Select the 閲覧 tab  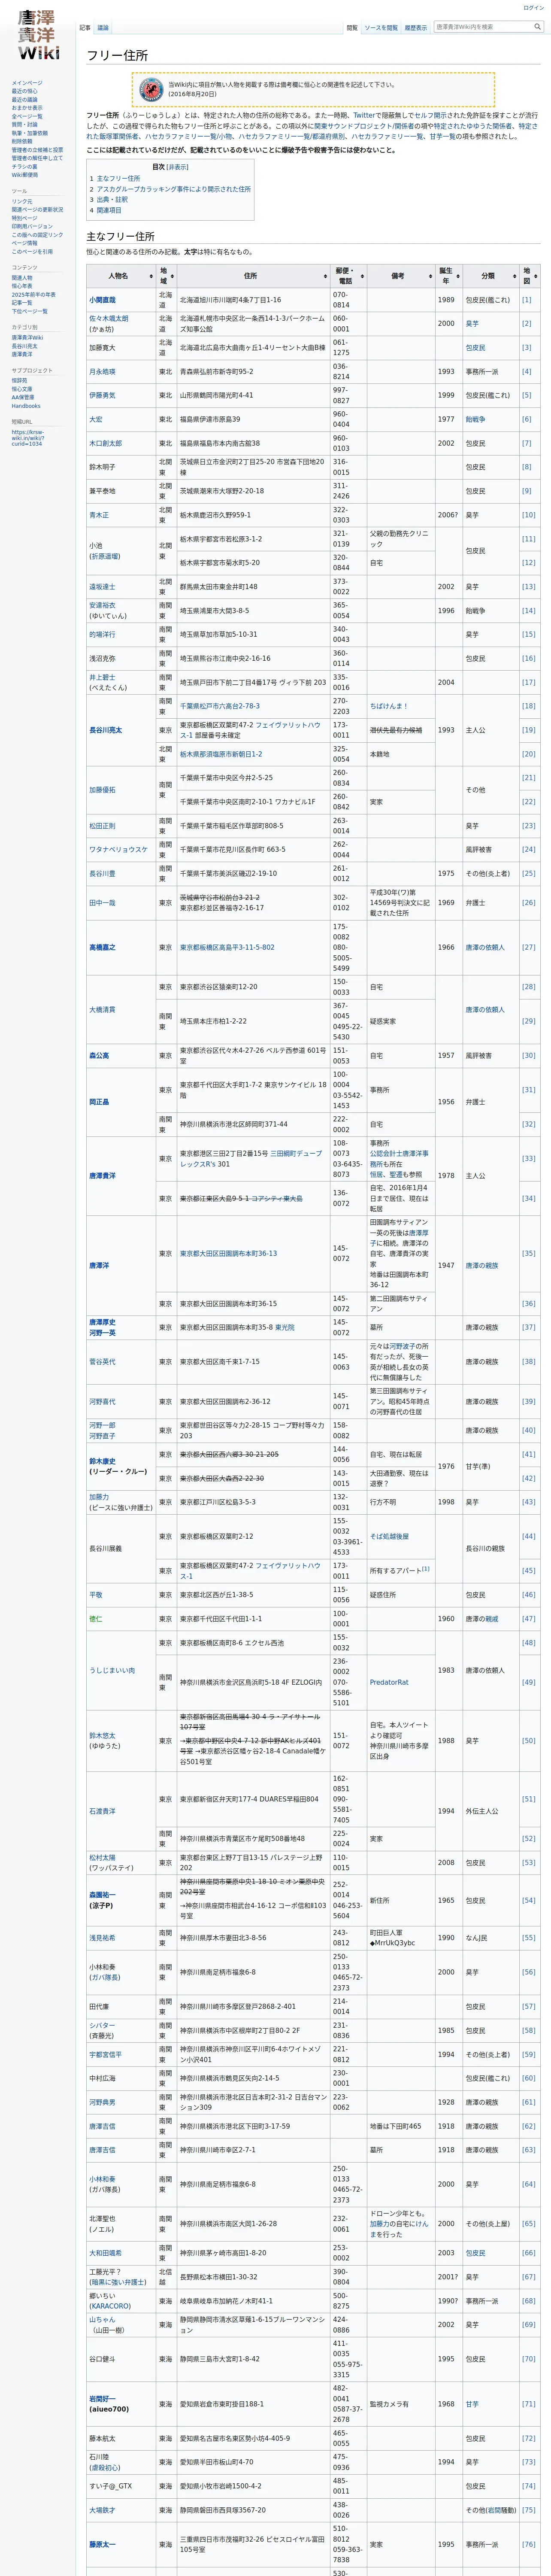click(x=352, y=28)
